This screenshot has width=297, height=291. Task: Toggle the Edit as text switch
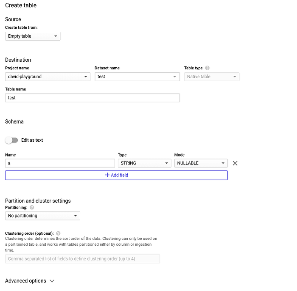11,140
